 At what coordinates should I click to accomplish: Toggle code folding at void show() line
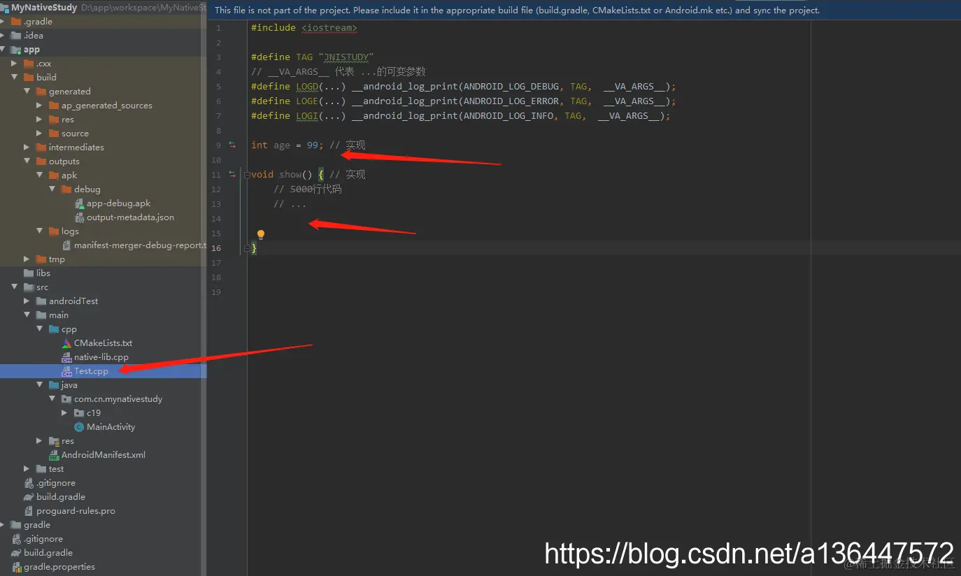[247, 175]
